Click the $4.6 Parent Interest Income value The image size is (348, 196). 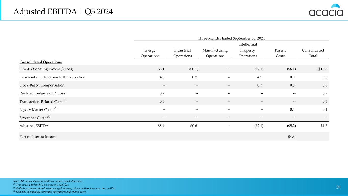coord(291,137)
